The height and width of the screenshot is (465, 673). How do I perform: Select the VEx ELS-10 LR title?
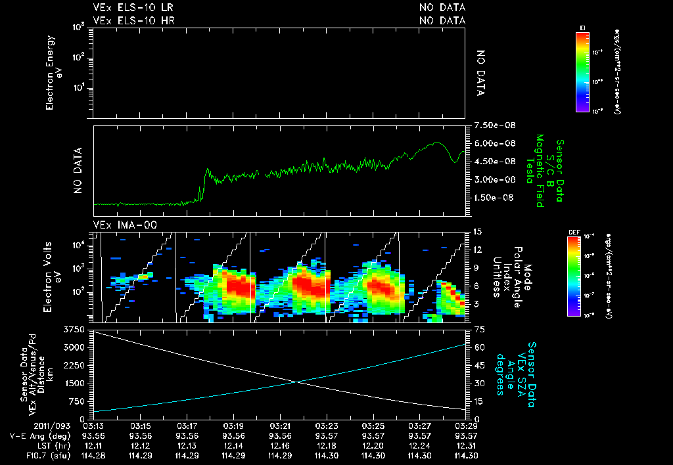pyautogui.click(x=133, y=7)
